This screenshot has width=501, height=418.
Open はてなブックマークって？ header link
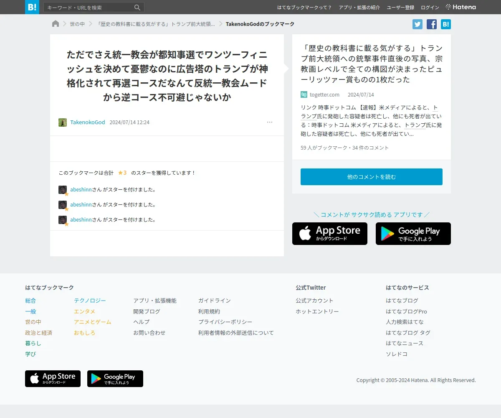coord(304,8)
